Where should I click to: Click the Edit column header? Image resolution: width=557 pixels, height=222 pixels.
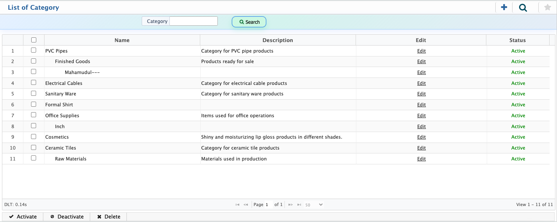click(x=421, y=40)
